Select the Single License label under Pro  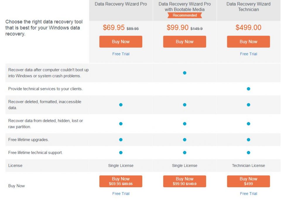121,166
